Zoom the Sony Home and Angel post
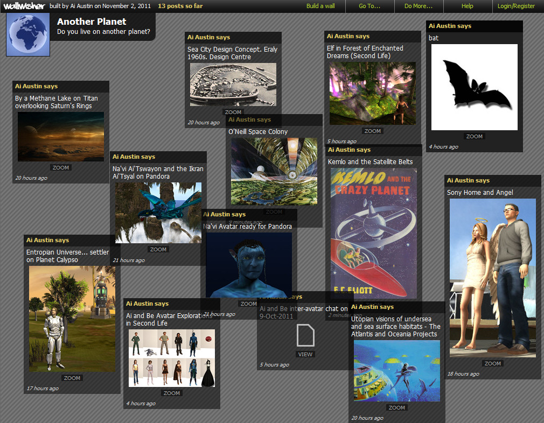Screen dimensions: 544x423 (492, 363)
